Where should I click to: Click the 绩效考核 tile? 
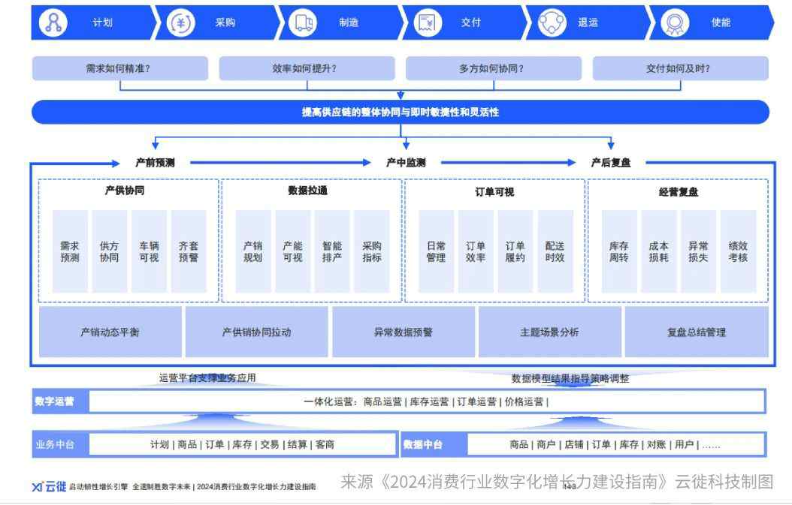(738, 252)
